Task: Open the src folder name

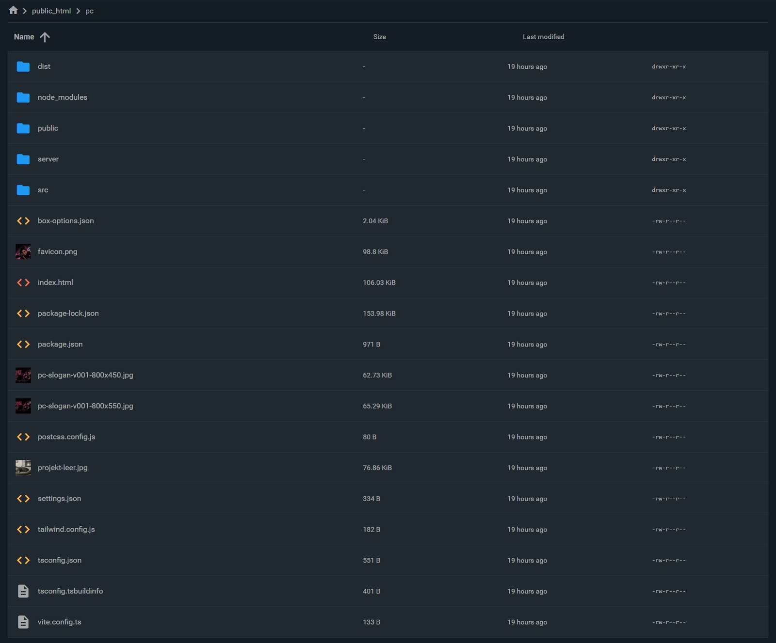Action: tap(43, 190)
